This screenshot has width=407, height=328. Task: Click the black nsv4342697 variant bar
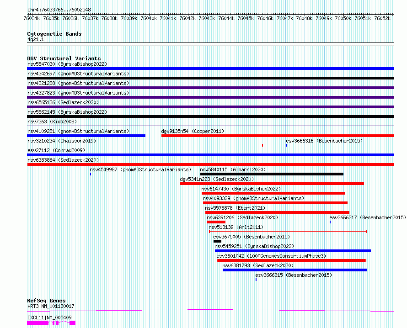pyautogui.click(x=210, y=78)
